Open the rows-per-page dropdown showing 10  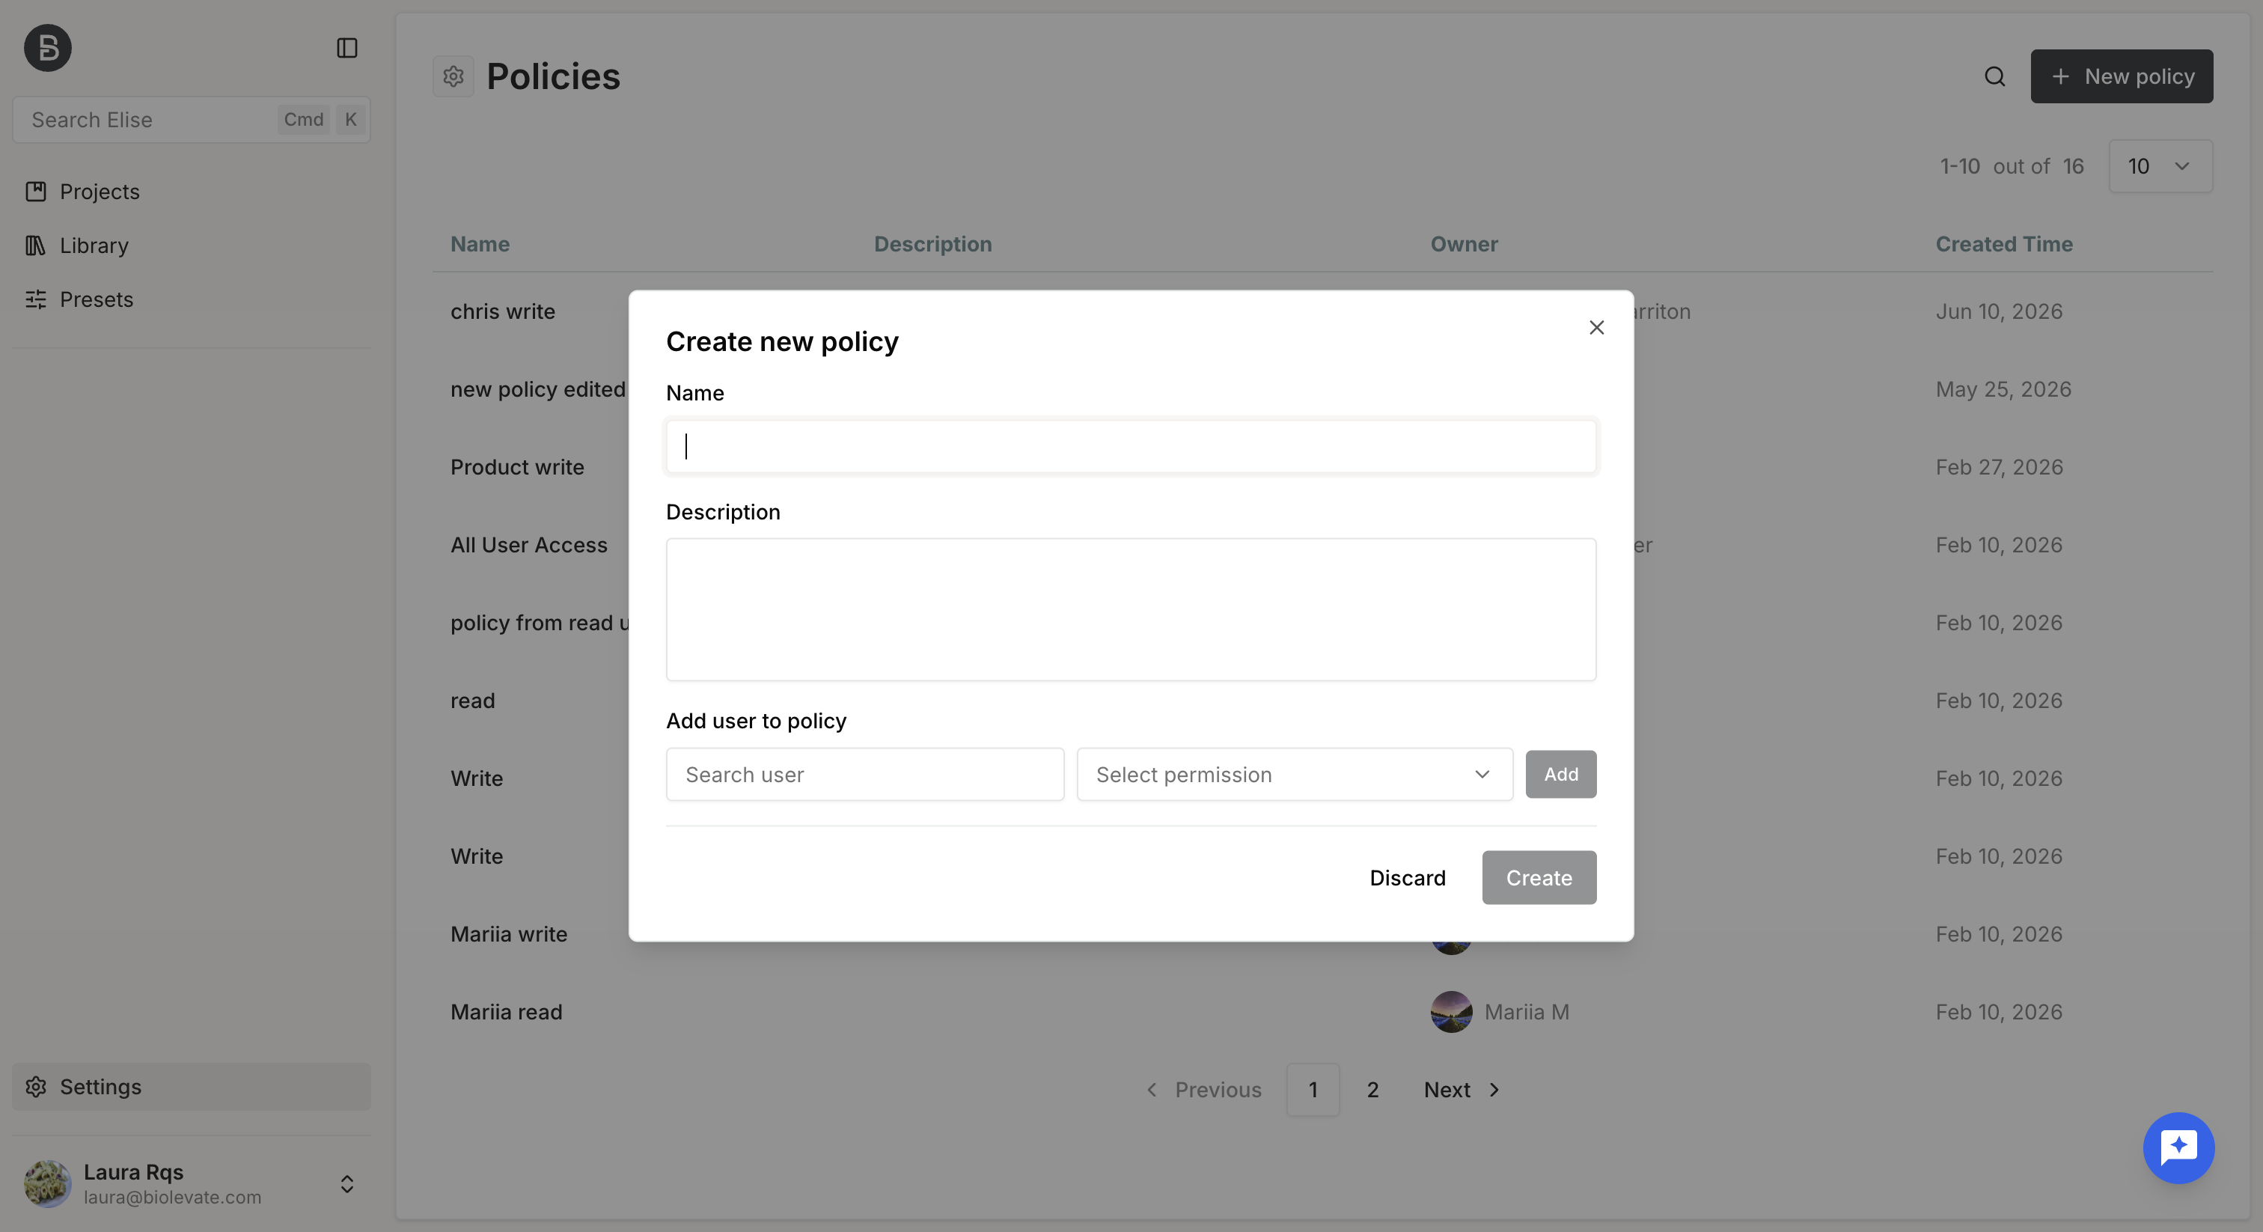[2160, 166]
